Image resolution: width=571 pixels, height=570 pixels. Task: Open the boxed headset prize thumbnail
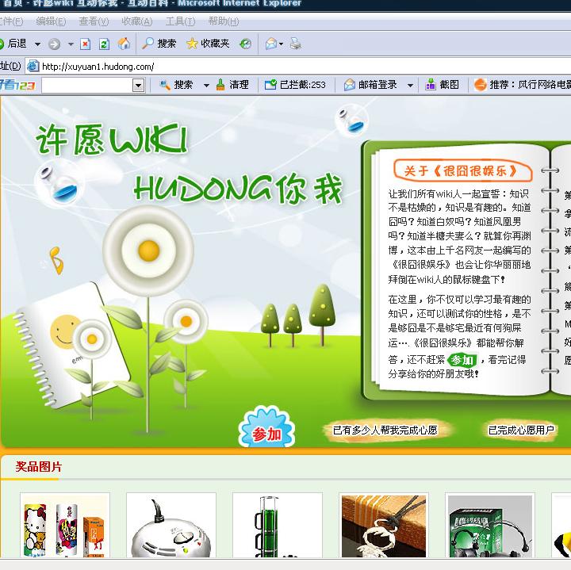[x=490, y=526]
